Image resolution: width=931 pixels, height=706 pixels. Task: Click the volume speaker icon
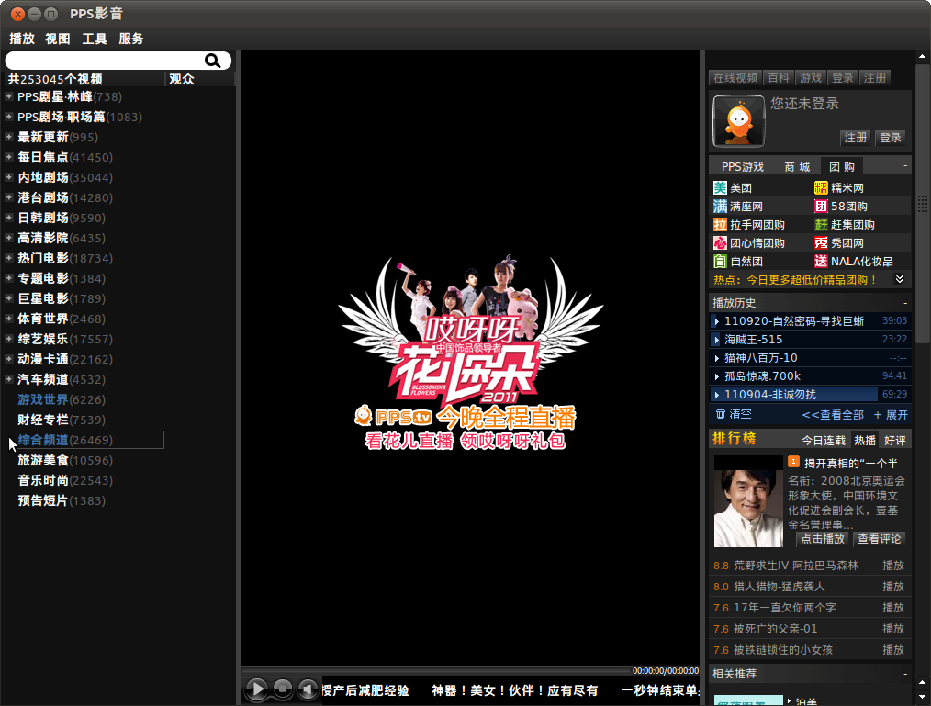tap(308, 689)
